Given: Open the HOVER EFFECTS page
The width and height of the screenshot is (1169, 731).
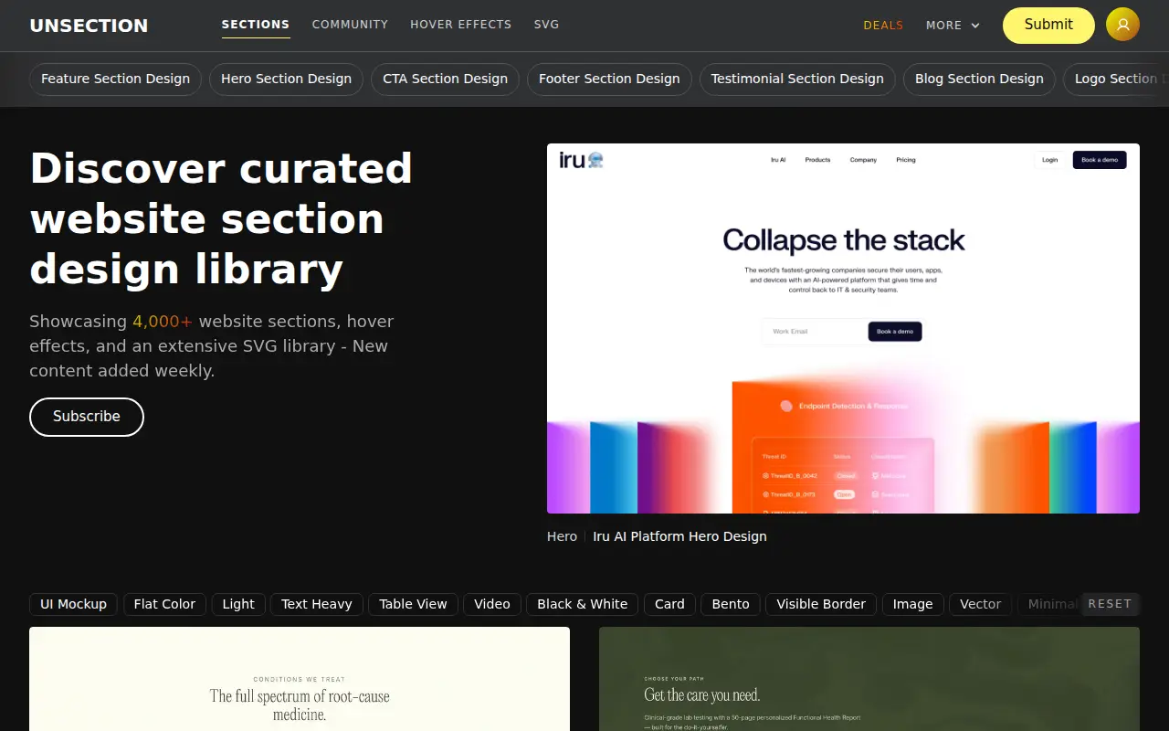Looking at the screenshot, I should [x=460, y=25].
